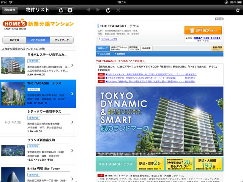Tap Wi-Fi icon in status bar
Screen dimensions: 243x182
tap(11, 2)
